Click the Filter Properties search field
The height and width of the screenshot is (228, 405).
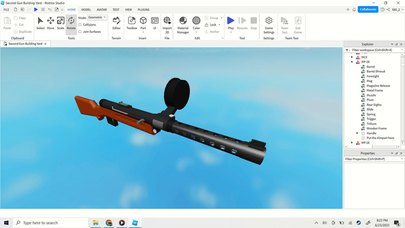374,159
